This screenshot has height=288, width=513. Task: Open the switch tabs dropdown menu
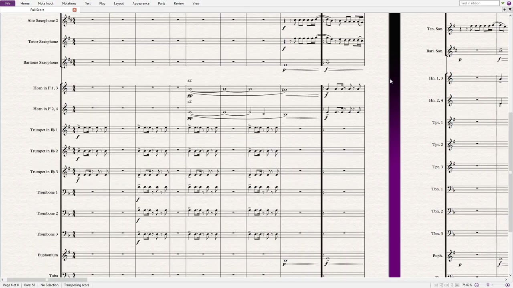[510, 10]
